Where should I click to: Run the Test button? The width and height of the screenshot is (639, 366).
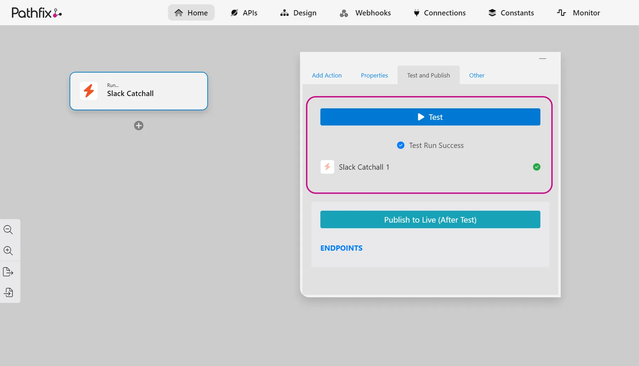click(x=430, y=117)
